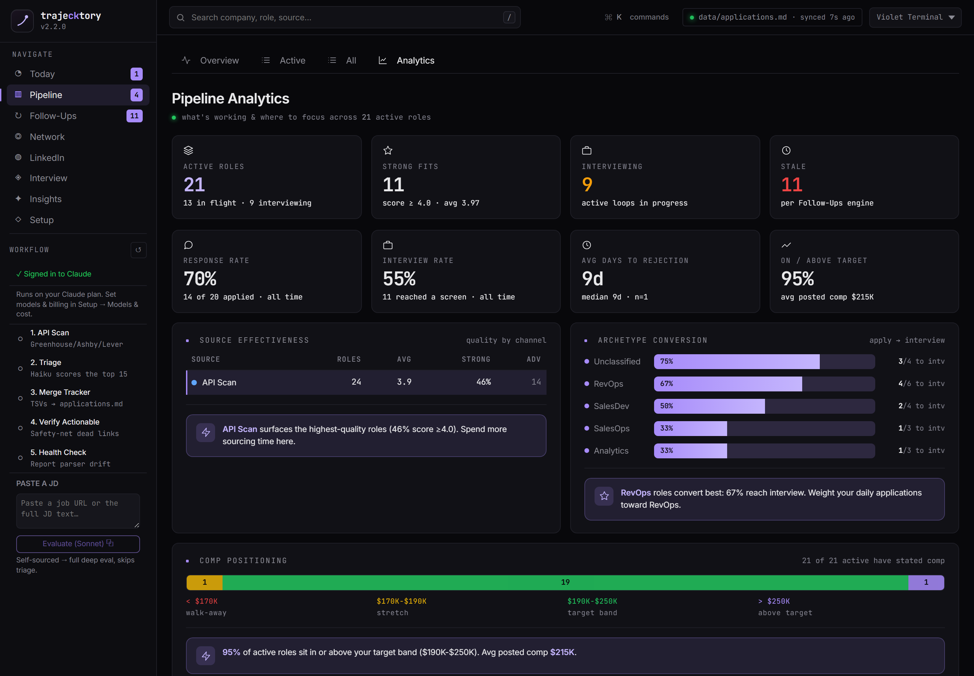This screenshot has width=974, height=676.
Task: Click the trajecktory logo icon
Action: pyautogui.click(x=22, y=21)
